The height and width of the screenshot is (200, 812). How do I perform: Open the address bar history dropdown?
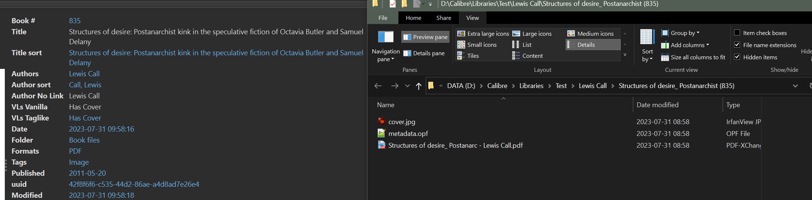[x=795, y=86]
